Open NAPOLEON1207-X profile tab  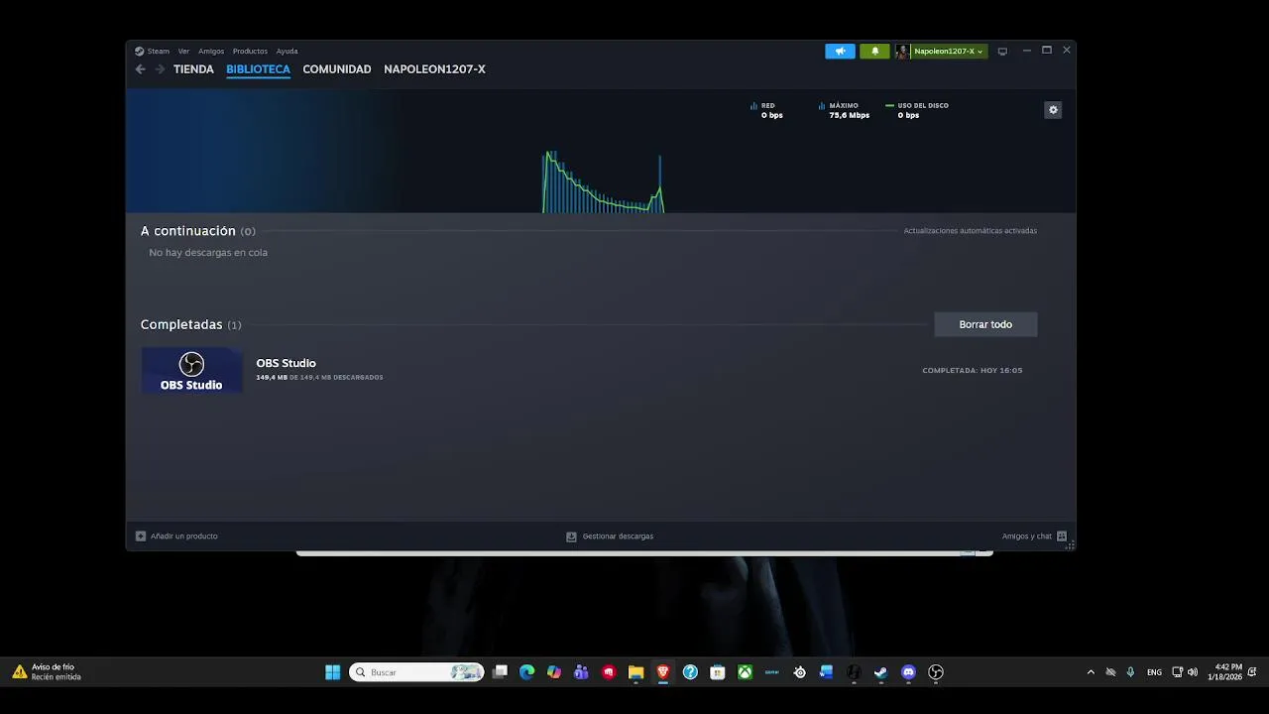(x=434, y=69)
